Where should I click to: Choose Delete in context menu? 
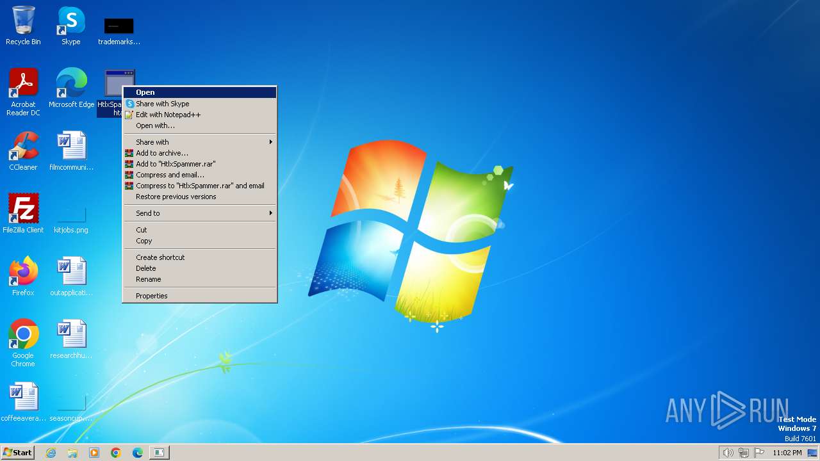200,268
